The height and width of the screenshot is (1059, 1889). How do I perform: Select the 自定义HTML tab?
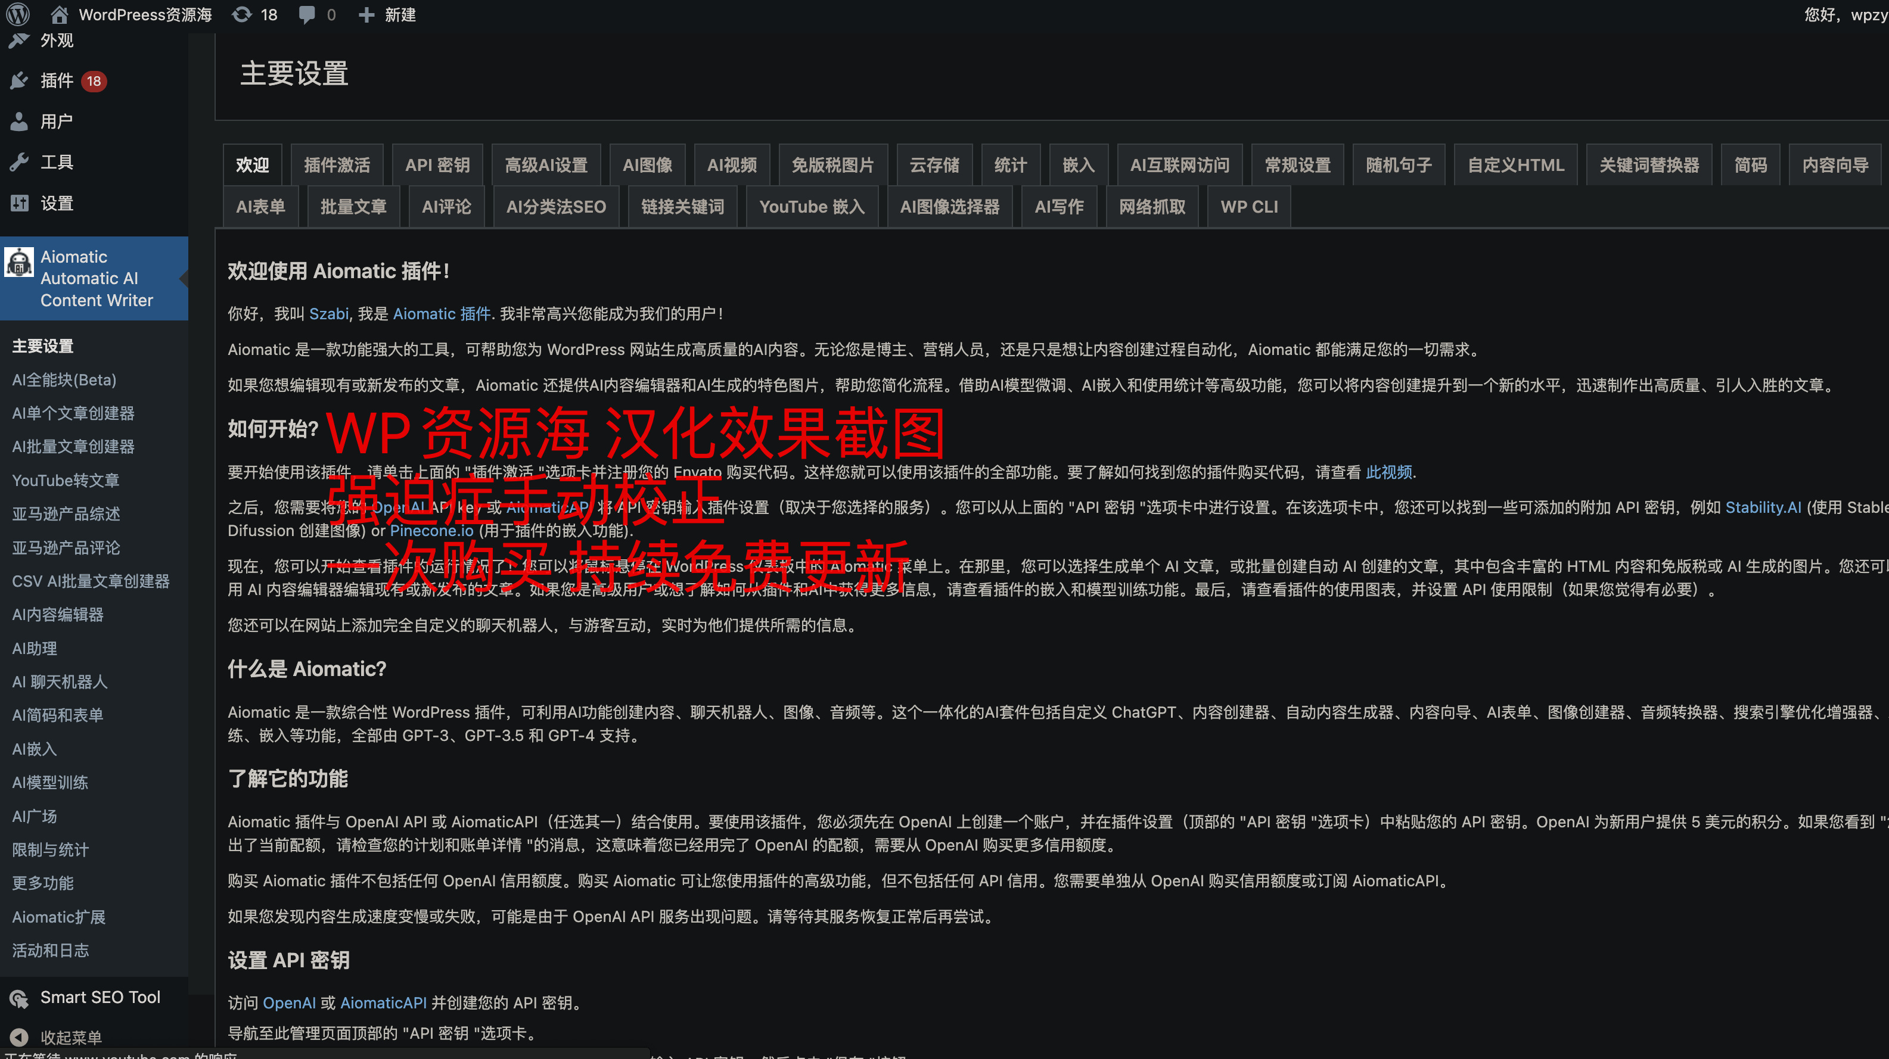(x=1516, y=165)
